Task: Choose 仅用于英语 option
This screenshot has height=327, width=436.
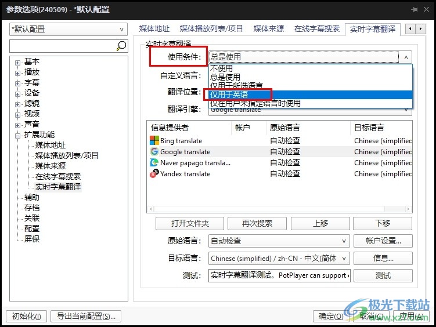Action: (311, 95)
